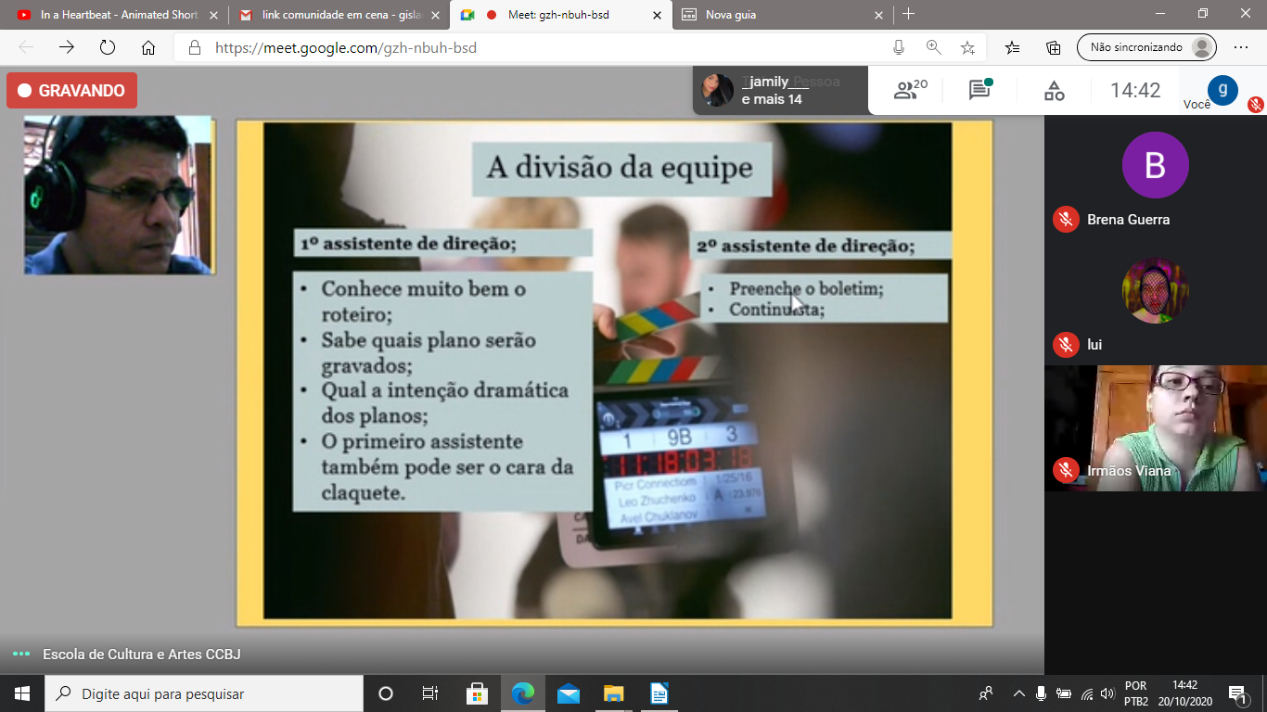Click the taskbar volume icon
This screenshot has height=712, width=1267.
point(1107,693)
